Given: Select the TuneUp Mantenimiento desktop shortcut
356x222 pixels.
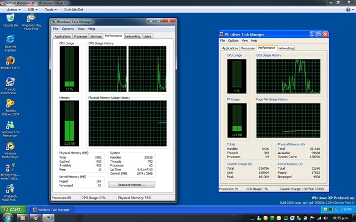Looking at the screenshot, I should 10,85.
